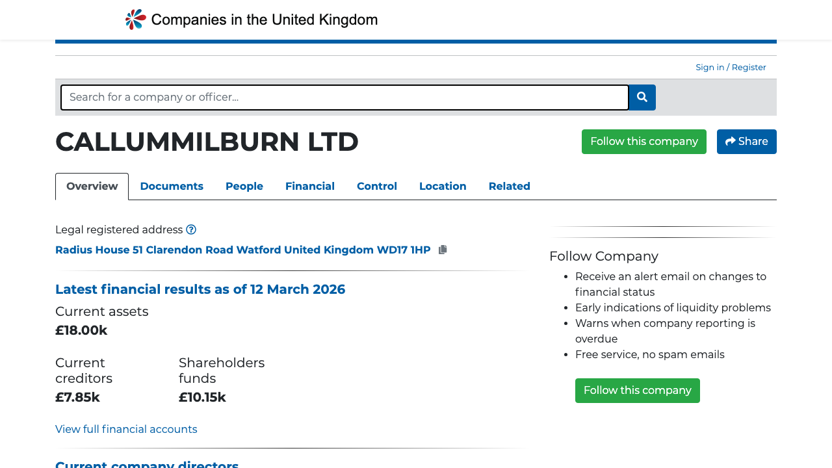Open Sign in link
Image resolution: width=832 pixels, height=468 pixels.
[x=709, y=67]
